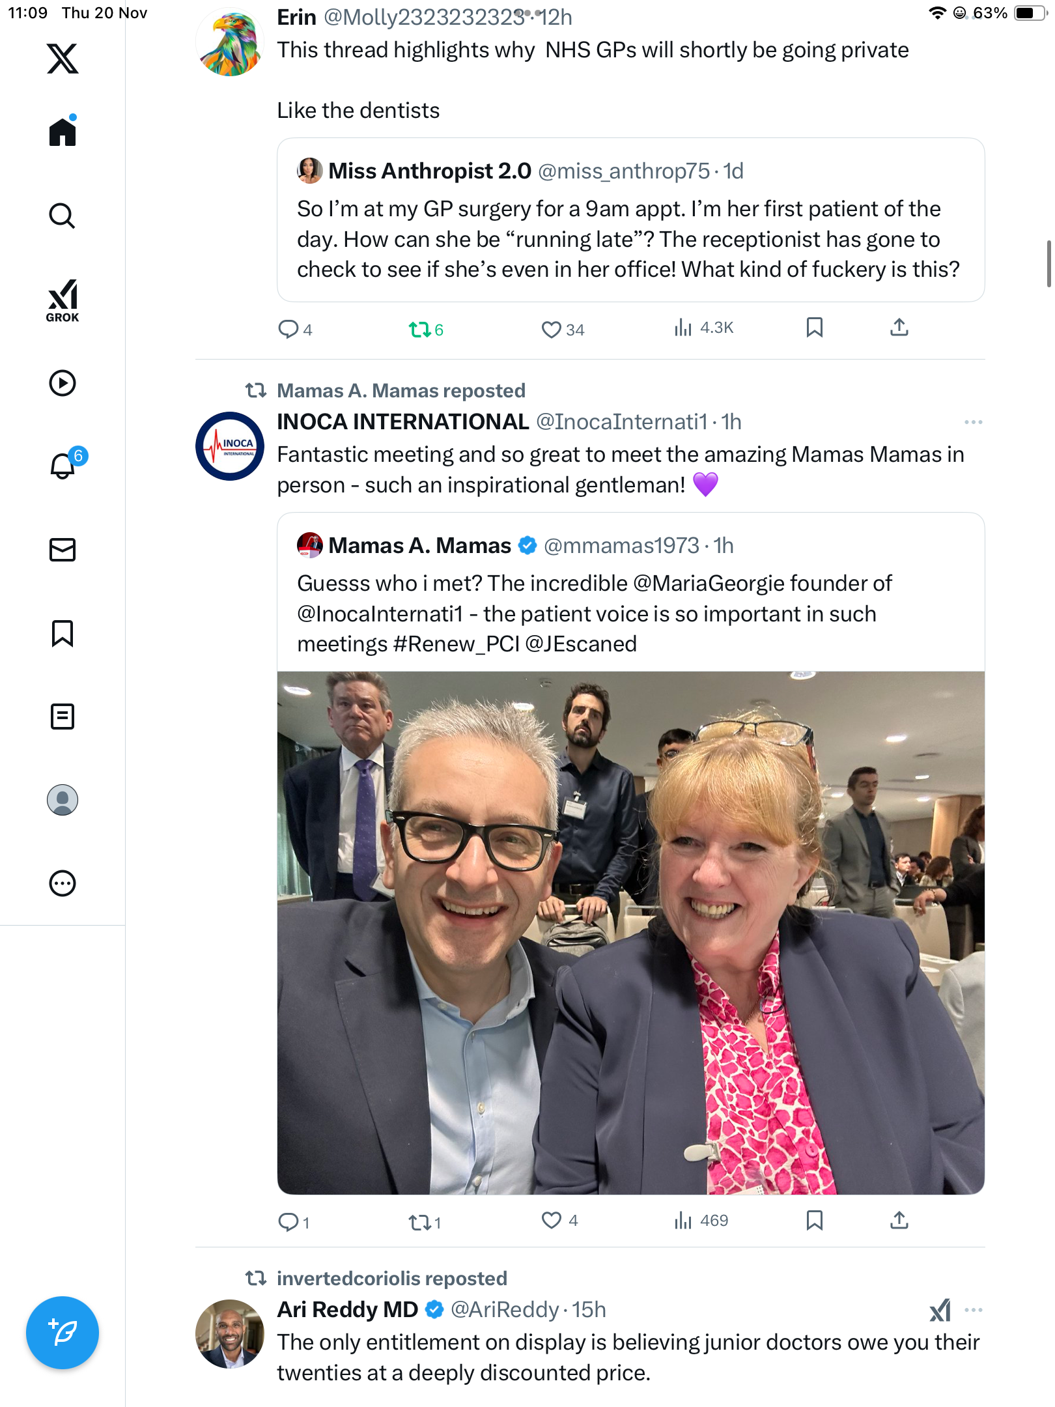
Task: Open Bookmarks from the sidebar
Action: tap(63, 633)
